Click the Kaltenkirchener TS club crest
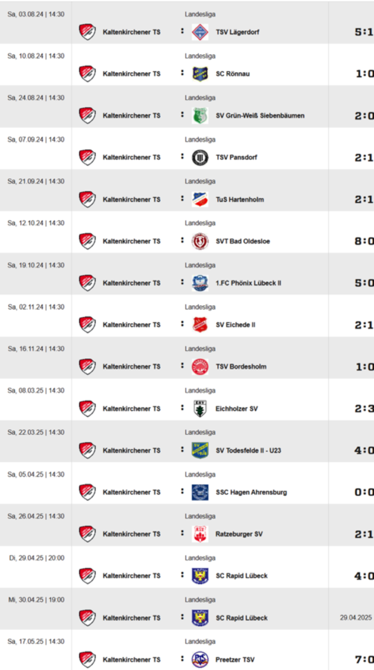Viewport: 374px width, 670px height. click(x=86, y=29)
